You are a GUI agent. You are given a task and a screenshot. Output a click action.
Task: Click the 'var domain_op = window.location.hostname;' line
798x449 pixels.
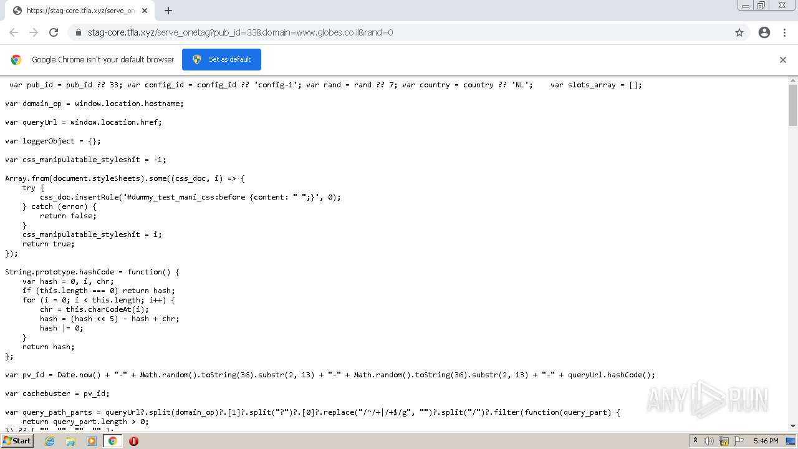pos(94,104)
